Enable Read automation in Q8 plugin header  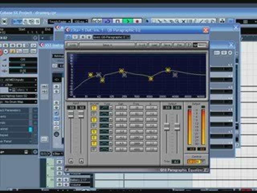click(83, 37)
